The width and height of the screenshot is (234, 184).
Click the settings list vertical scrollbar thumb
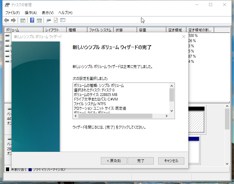point(172,95)
